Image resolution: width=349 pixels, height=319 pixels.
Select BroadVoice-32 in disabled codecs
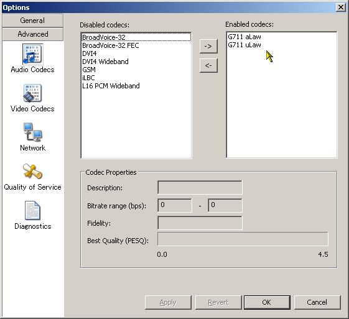click(136, 37)
